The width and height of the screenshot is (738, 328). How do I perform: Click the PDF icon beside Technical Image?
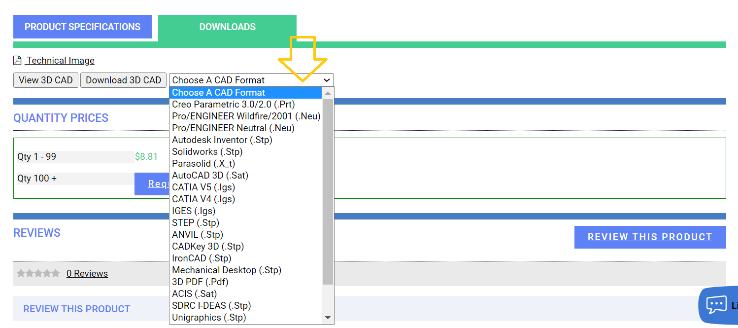pos(17,61)
